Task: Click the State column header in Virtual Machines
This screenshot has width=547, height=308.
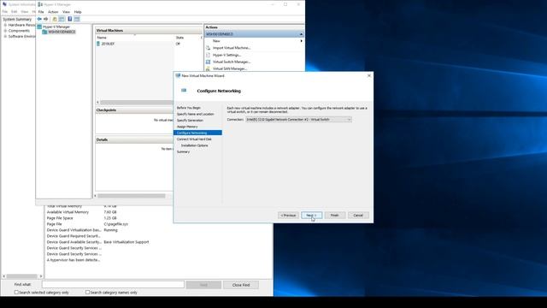Action: tap(188, 38)
